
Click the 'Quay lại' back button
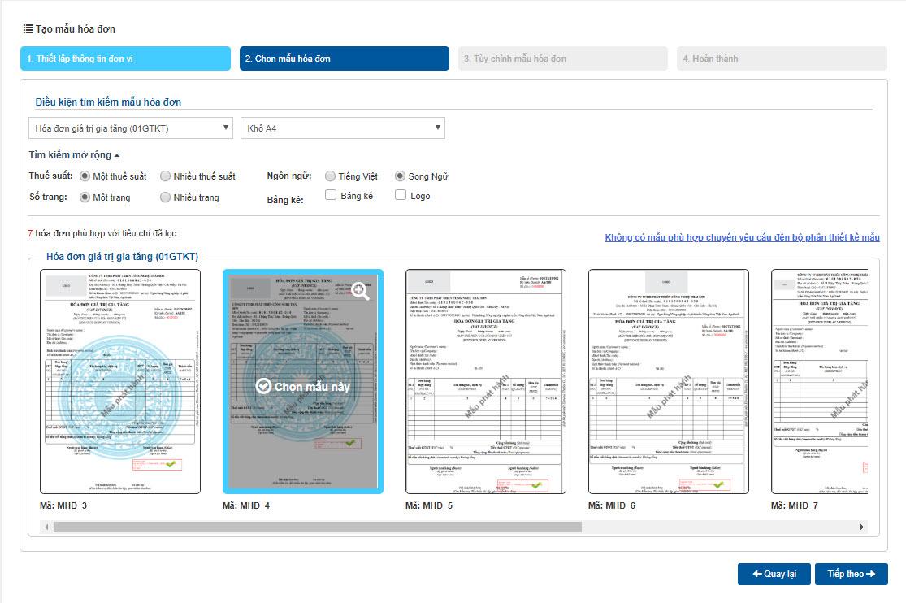[774, 574]
